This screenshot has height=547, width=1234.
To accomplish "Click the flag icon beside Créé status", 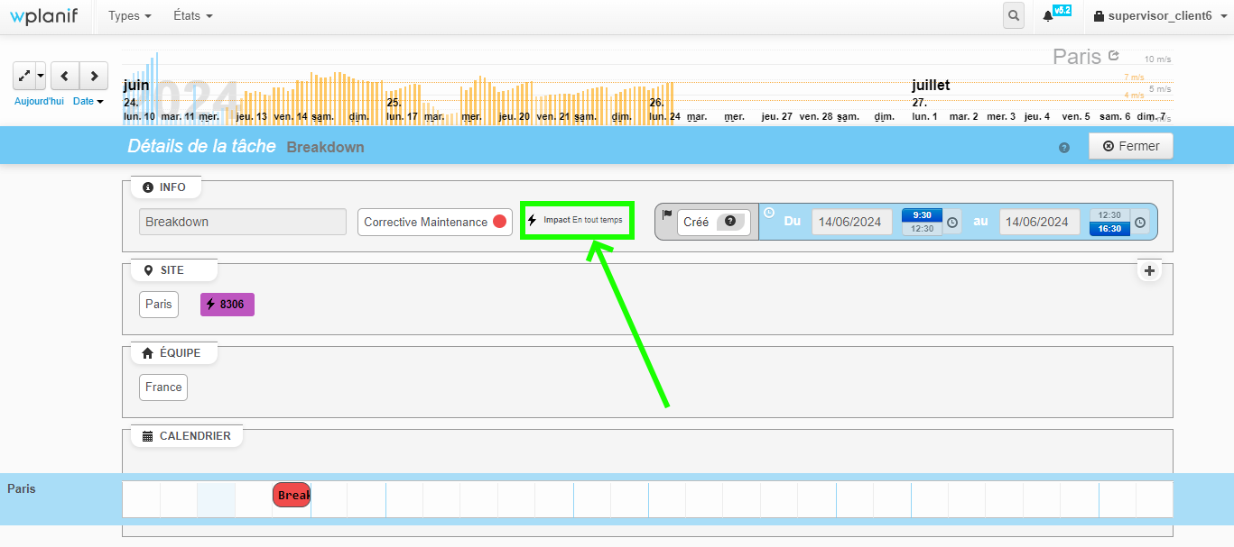I will [666, 214].
